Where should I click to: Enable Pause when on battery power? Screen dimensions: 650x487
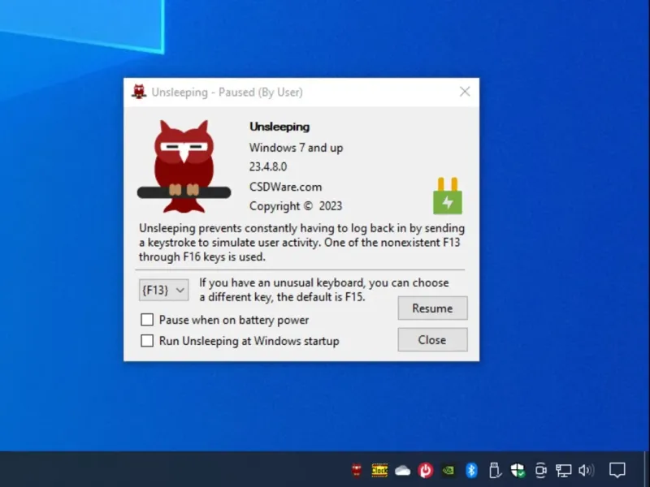pos(147,320)
